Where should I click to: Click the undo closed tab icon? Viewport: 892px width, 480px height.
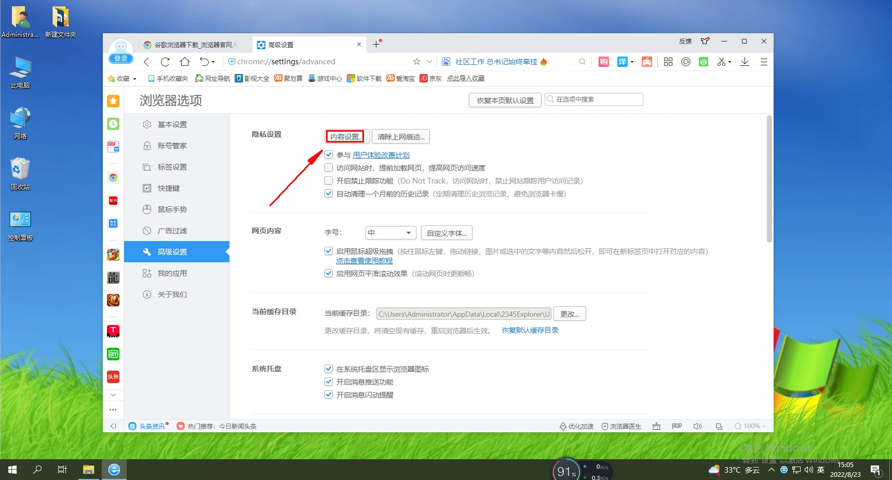pos(204,62)
